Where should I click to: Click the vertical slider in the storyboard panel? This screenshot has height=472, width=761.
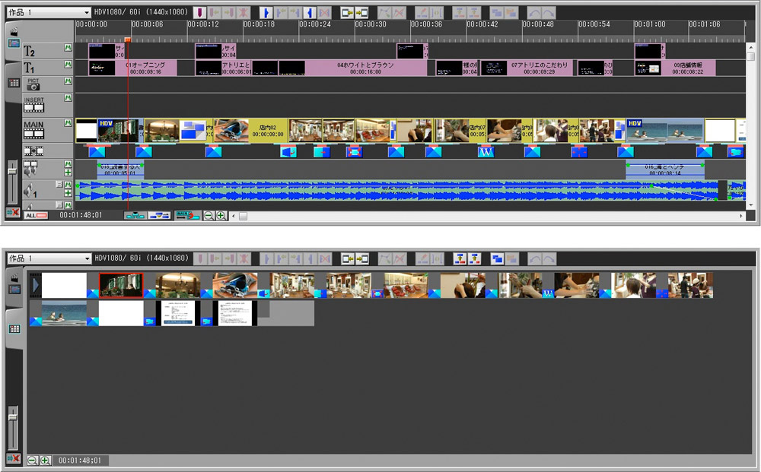tap(13, 418)
